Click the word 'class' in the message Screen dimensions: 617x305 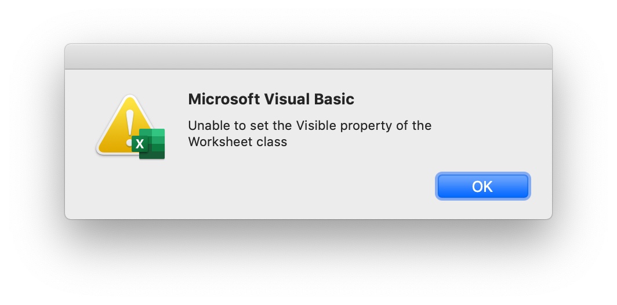tap(272, 141)
